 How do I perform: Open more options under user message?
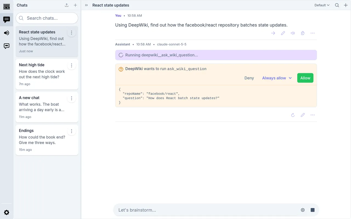[313, 33]
